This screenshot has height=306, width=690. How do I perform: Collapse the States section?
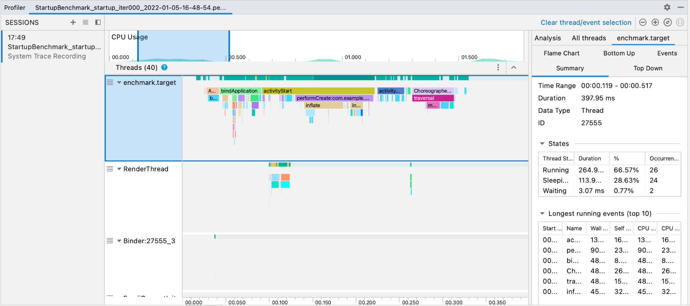click(542, 144)
